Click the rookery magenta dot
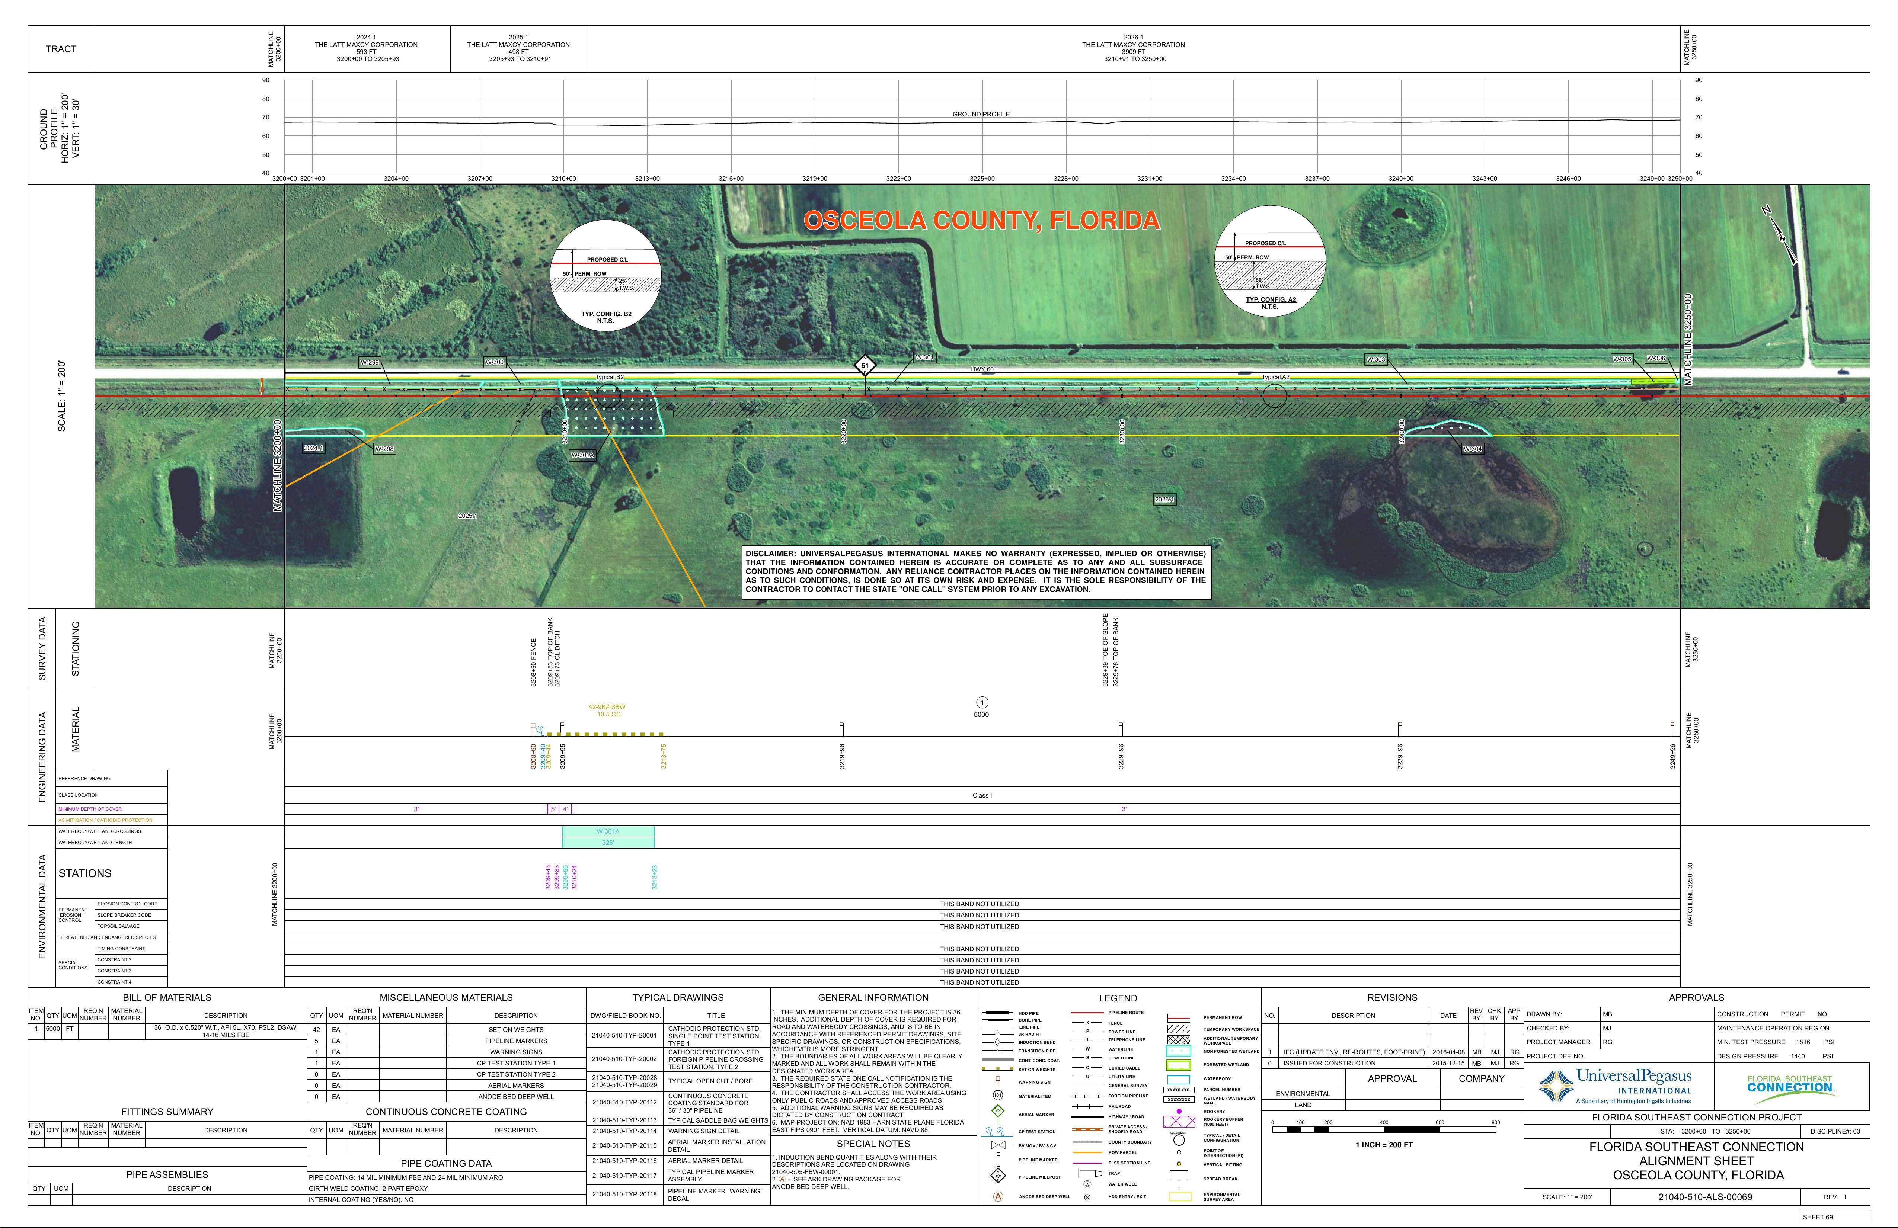 [x=1179, y=1111]
